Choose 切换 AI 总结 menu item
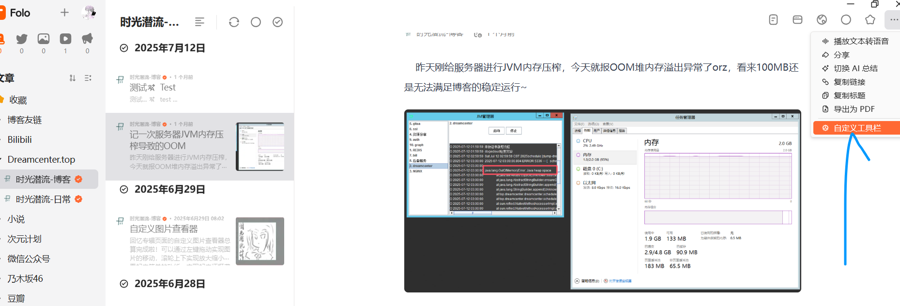Image resolution: width=900 pixels, height=306 pixels. pos(855,68)
